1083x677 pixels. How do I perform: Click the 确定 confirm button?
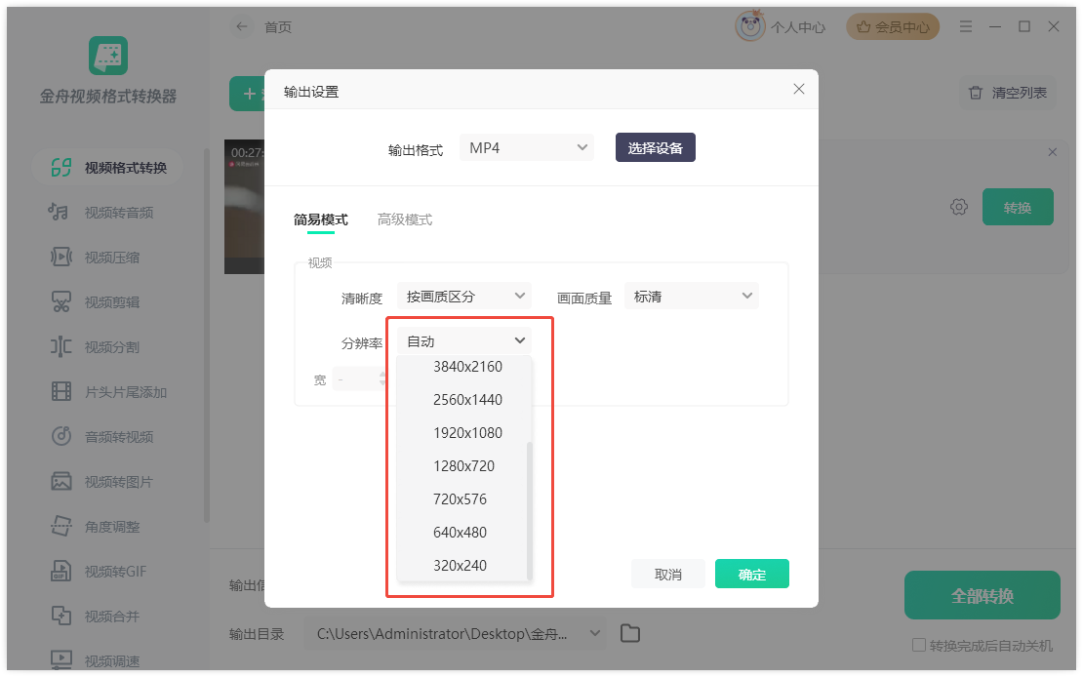(x=751, y=575)
